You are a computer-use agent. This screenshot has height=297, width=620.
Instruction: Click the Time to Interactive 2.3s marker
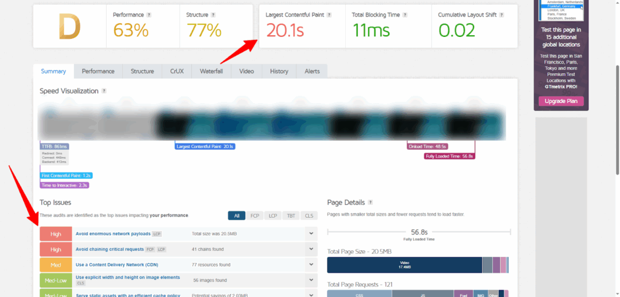64,185
